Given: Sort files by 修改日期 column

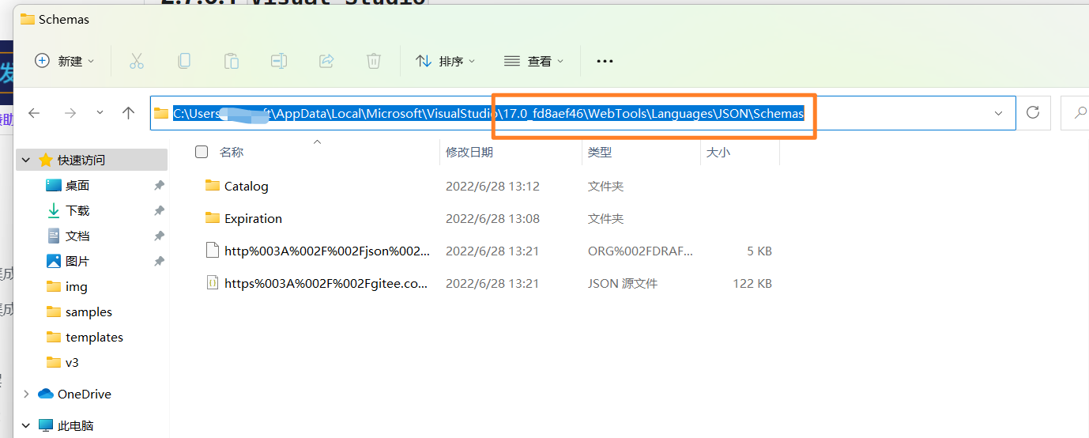Looking at the screenshot, I should pyautogui.click(x=469, y=152).
